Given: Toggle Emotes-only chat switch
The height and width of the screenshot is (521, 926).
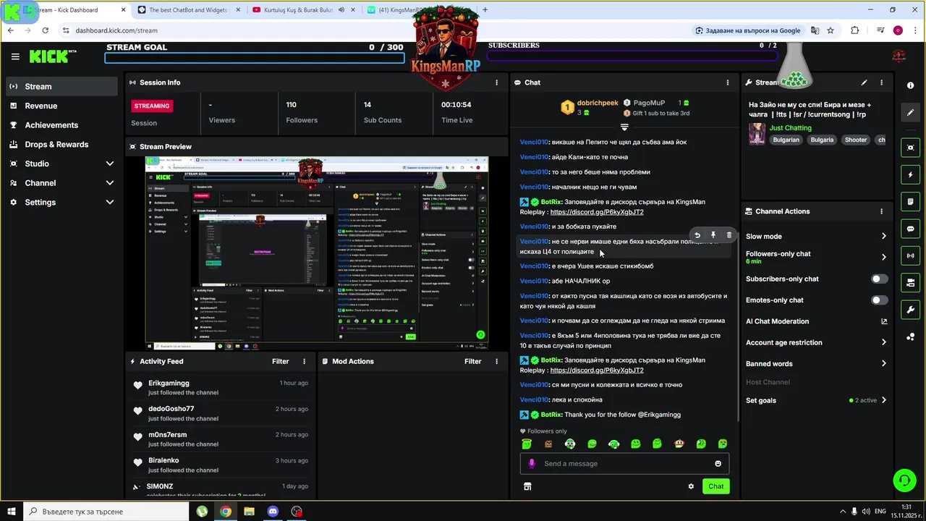Looking at the screenshot, I should pyautogui.click(x=879, y=300).
